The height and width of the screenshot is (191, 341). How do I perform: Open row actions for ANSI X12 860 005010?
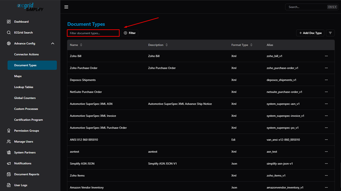(326, 139)
